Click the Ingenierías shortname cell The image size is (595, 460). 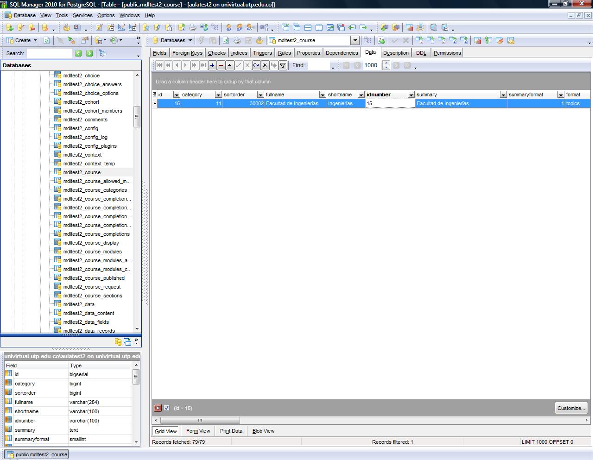coord(346,103)
